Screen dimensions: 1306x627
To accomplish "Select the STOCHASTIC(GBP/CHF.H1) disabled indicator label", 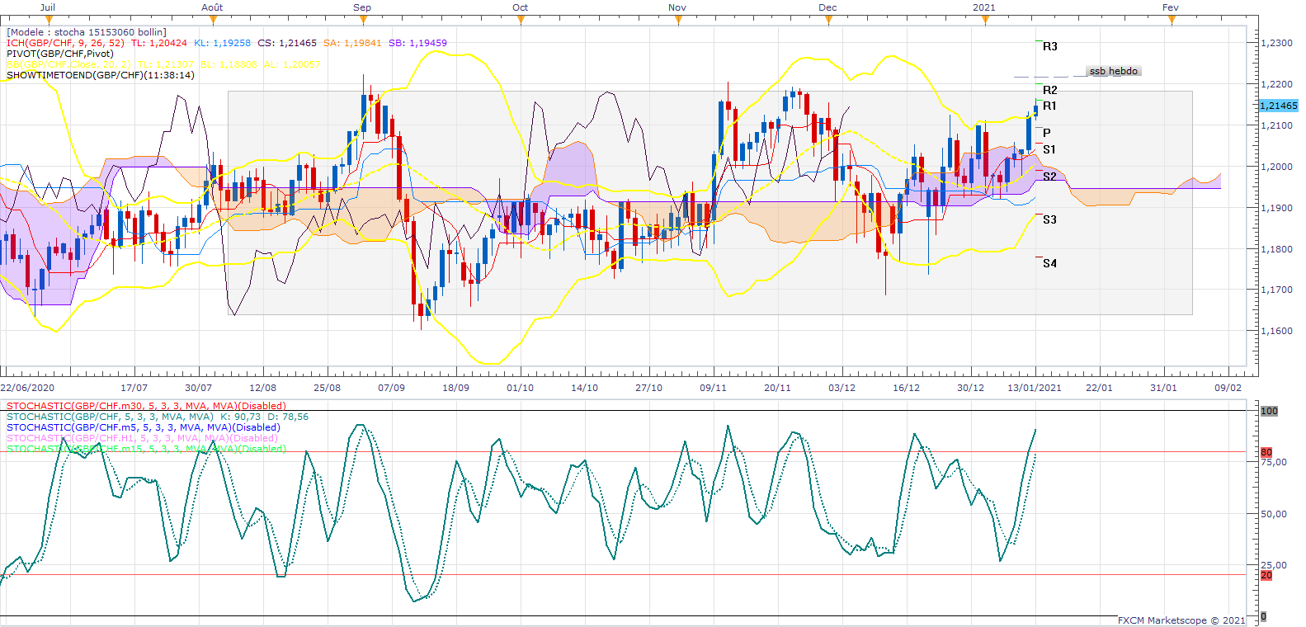I will [x=142, y=438].
